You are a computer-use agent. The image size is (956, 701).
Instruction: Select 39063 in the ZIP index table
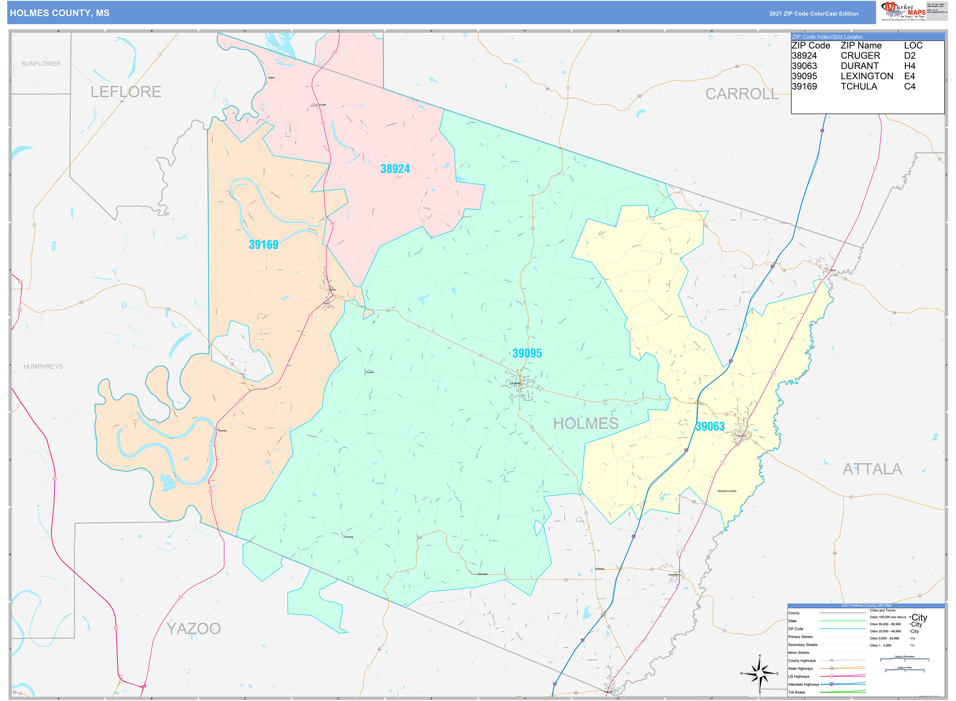(804, 66)
